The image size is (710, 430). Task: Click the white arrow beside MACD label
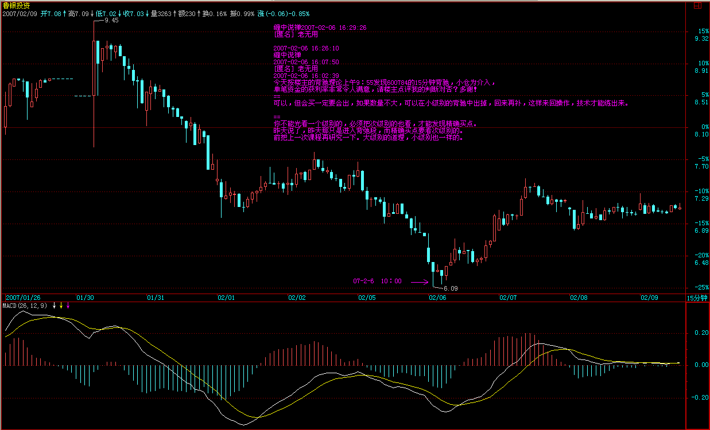[55, 306]
